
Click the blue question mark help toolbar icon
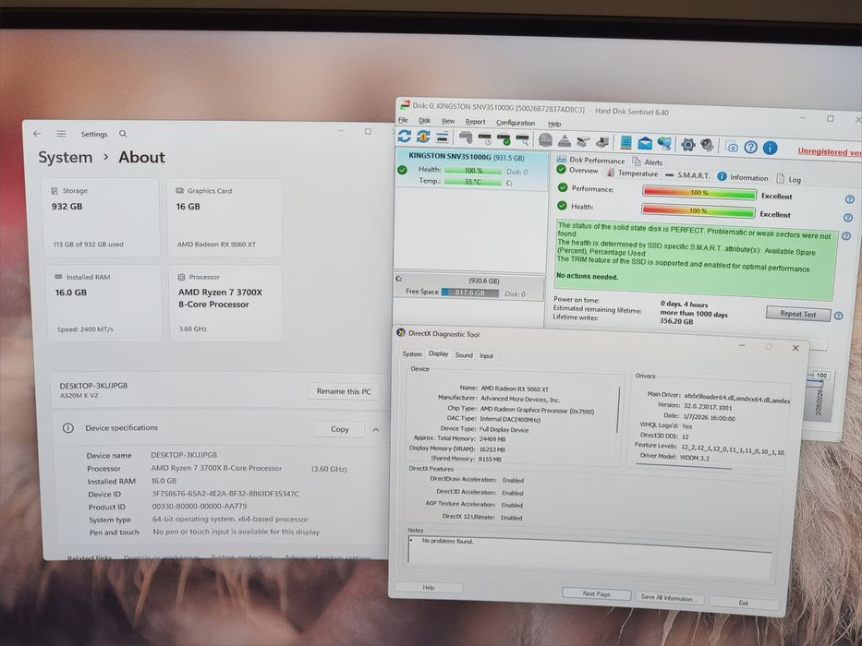tap(750, 147)
